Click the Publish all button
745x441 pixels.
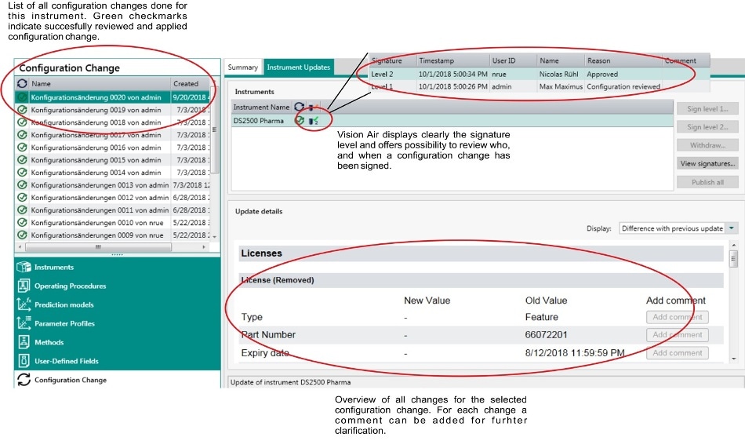[707, 182]
